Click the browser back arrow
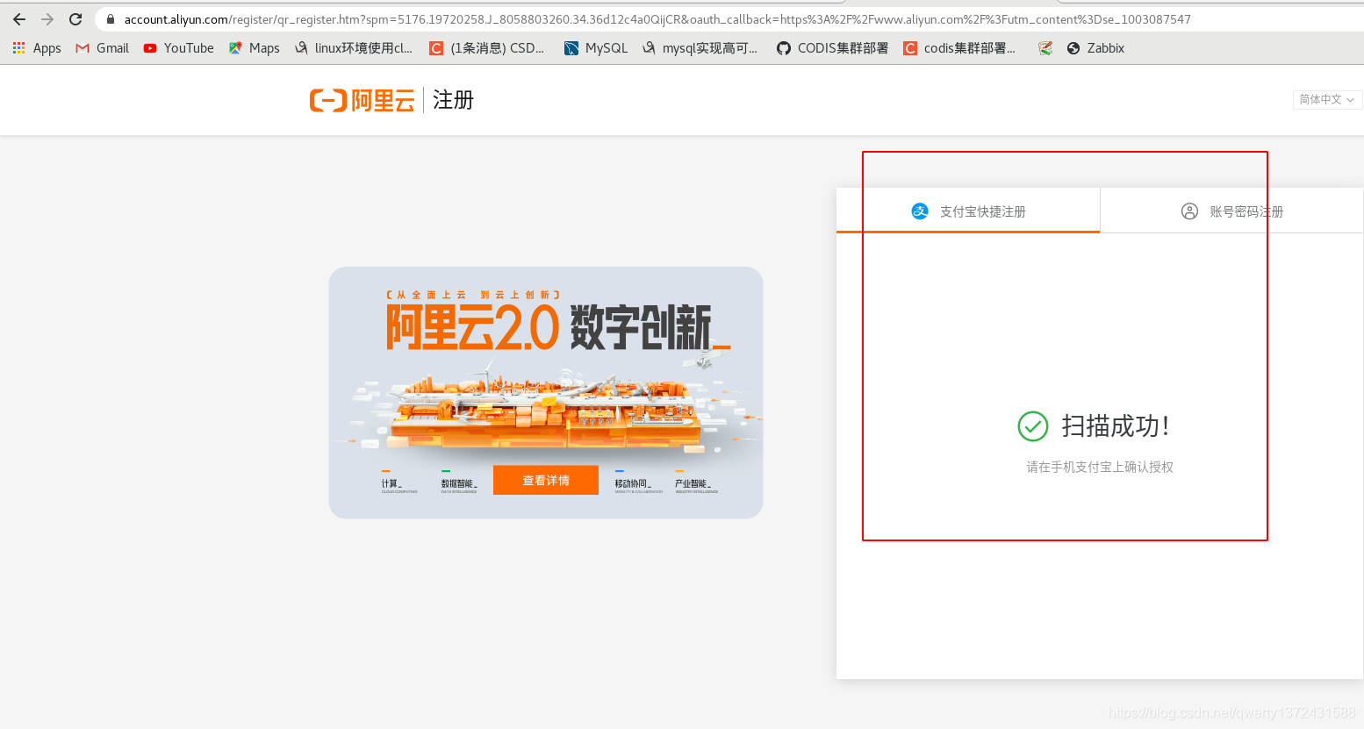Image resolution: width=1364 pixels, height=729 pixels. pos(19,19)
